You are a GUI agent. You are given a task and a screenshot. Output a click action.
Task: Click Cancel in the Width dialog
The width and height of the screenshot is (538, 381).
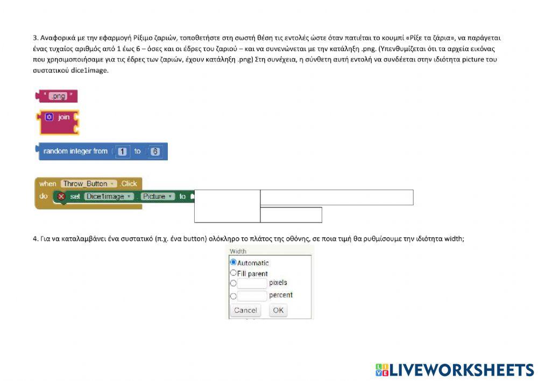point(245,310)
